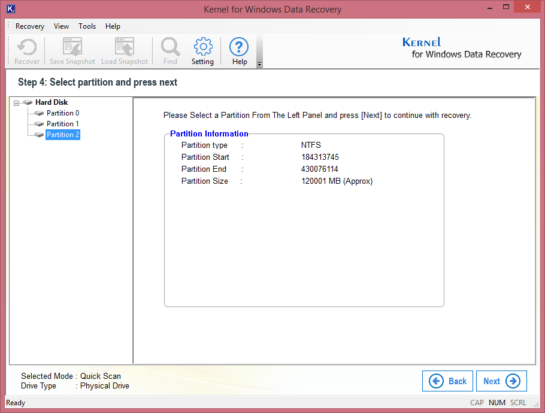Click the drive icon beside Partition 0
Viewport: 545px width, 413px height.
(39, 113)
